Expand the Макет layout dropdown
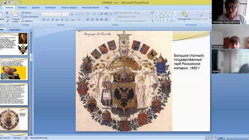249x140 pixels. (x=27, y=12)
